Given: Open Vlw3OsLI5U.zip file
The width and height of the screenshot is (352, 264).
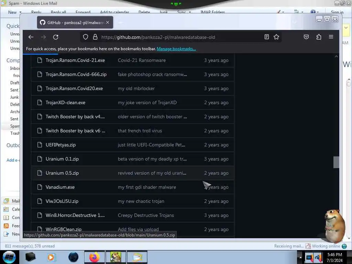Looking at the screenshot, I should tap(62, 201).
